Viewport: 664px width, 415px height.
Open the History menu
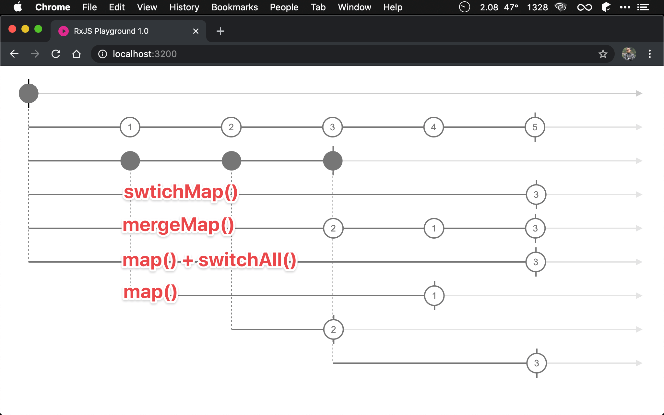pos(184,7)
